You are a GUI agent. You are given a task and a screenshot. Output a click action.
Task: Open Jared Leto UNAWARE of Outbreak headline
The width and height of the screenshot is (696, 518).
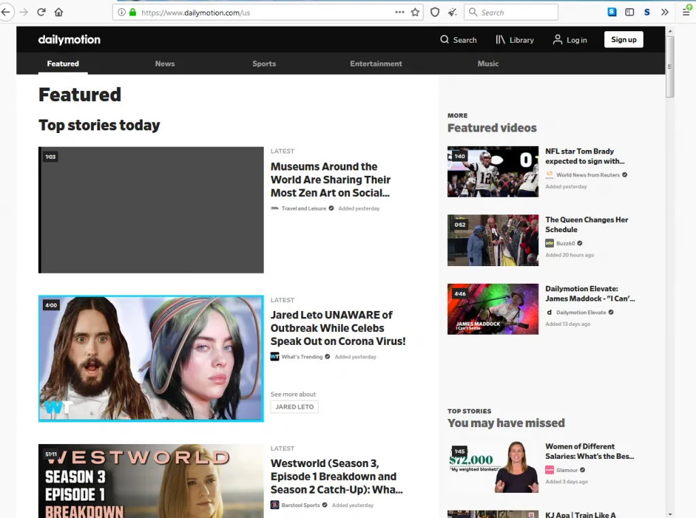pyautogui.click(x=338, y=328)
